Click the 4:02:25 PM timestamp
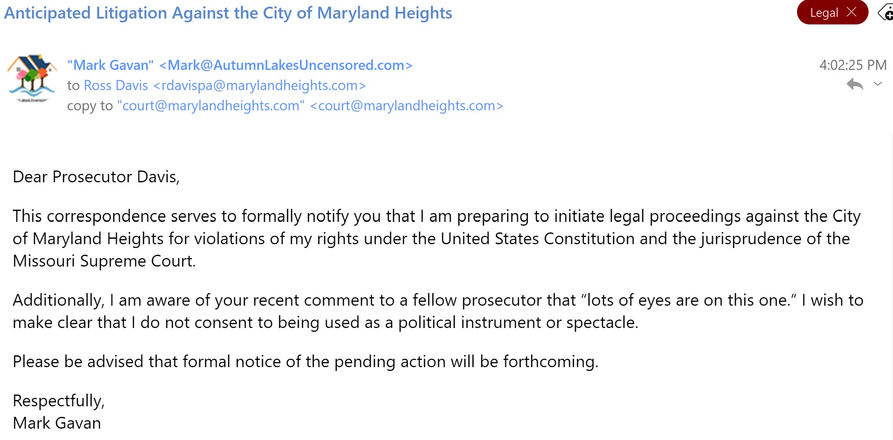893x440 pixels. (x=853, y=65)
